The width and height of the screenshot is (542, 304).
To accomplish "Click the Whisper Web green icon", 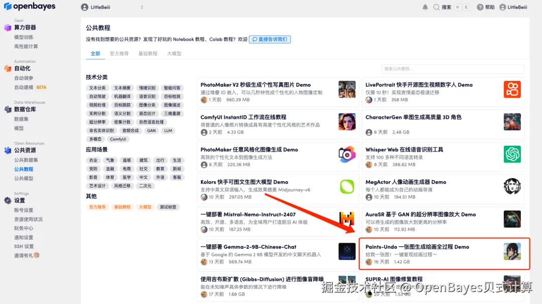I will (512, 155).
